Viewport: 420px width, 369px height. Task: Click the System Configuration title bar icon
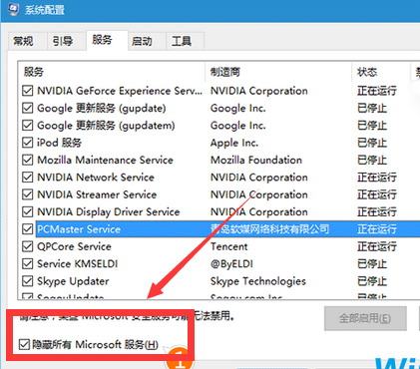(14, 9)
